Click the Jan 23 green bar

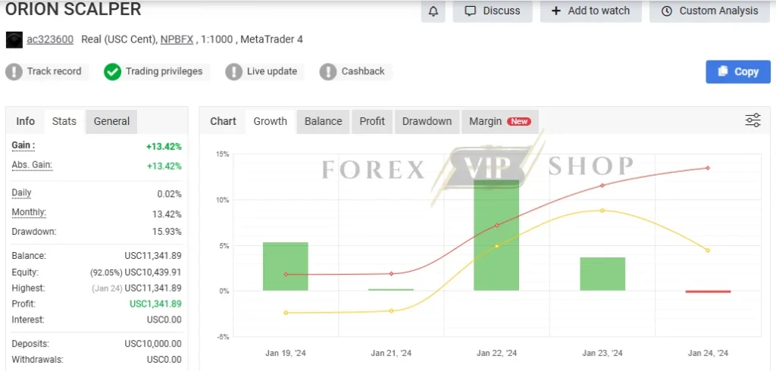click(x=602, y=273)
